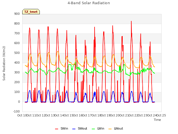Click the Oct 16 x-axis label
Viewport: 178px width, 134px height.
(x=78, y=115)
